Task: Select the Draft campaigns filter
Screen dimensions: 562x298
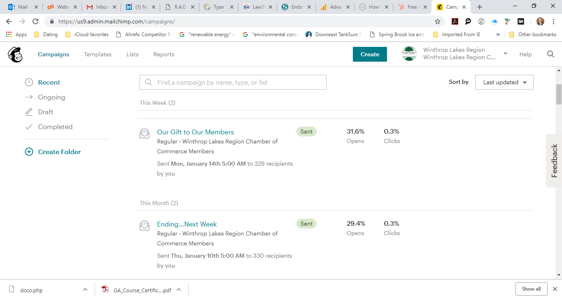Action: [46, 112]
